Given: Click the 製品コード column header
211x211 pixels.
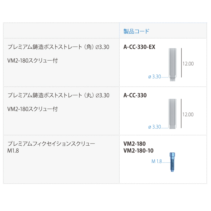Looking at the screenshot, I should (136, 31).
